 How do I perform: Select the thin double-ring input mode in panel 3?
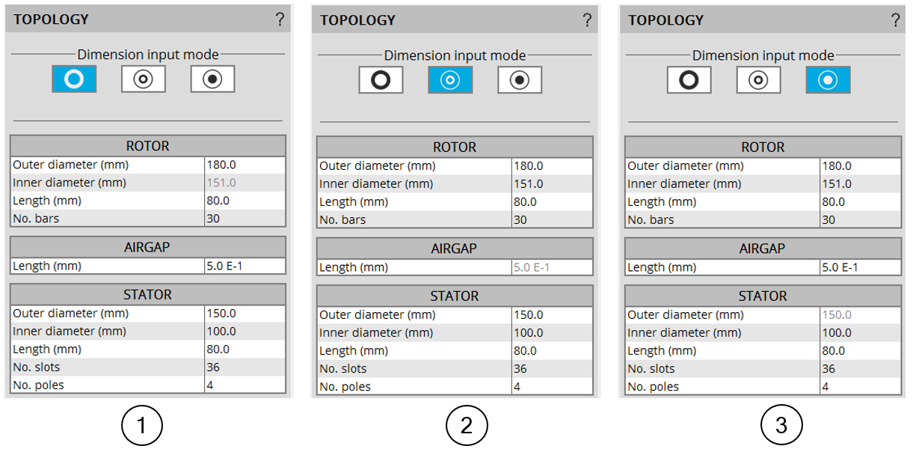coord(758,80)
